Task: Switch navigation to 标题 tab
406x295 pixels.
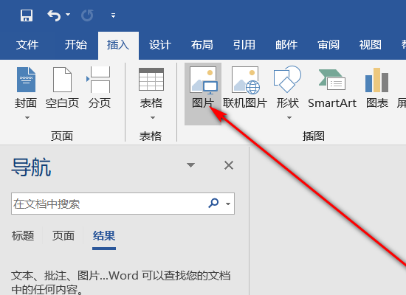Action: tap(23, 236)
